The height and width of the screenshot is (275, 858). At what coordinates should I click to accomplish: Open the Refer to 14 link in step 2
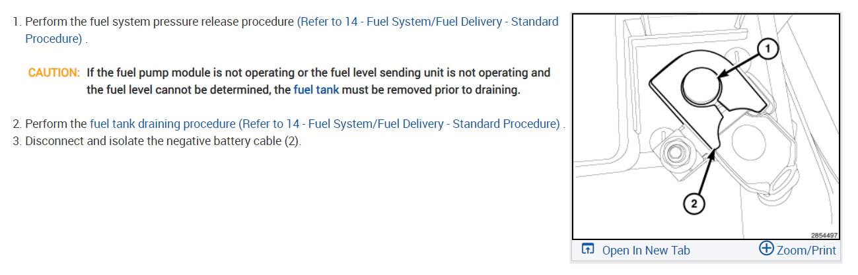pos(400,123)
